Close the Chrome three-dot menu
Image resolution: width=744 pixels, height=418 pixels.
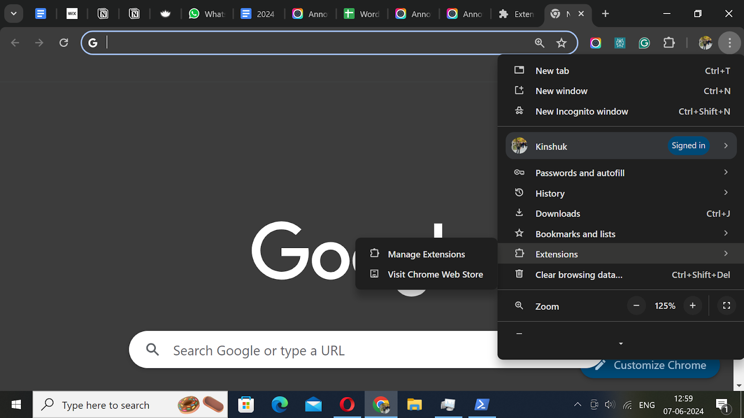pos(730,43)
